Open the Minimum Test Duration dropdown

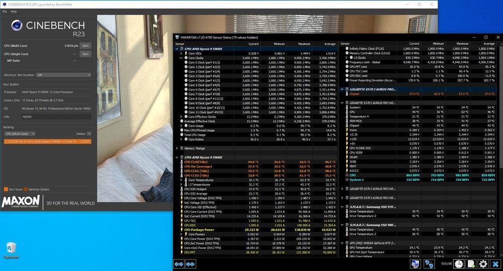point(63,74)
